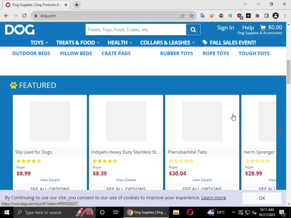Open the FALL SALES EVENT! page
Viewport: 291px width, 218px height.
click(x=233, y=43)
